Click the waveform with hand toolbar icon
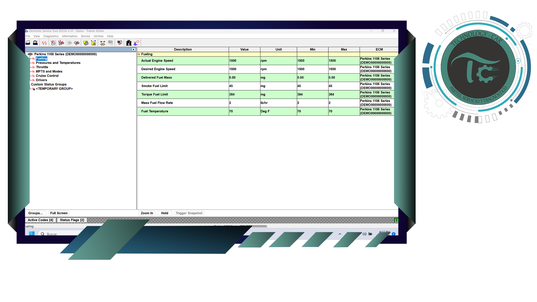 coord(120,43)
